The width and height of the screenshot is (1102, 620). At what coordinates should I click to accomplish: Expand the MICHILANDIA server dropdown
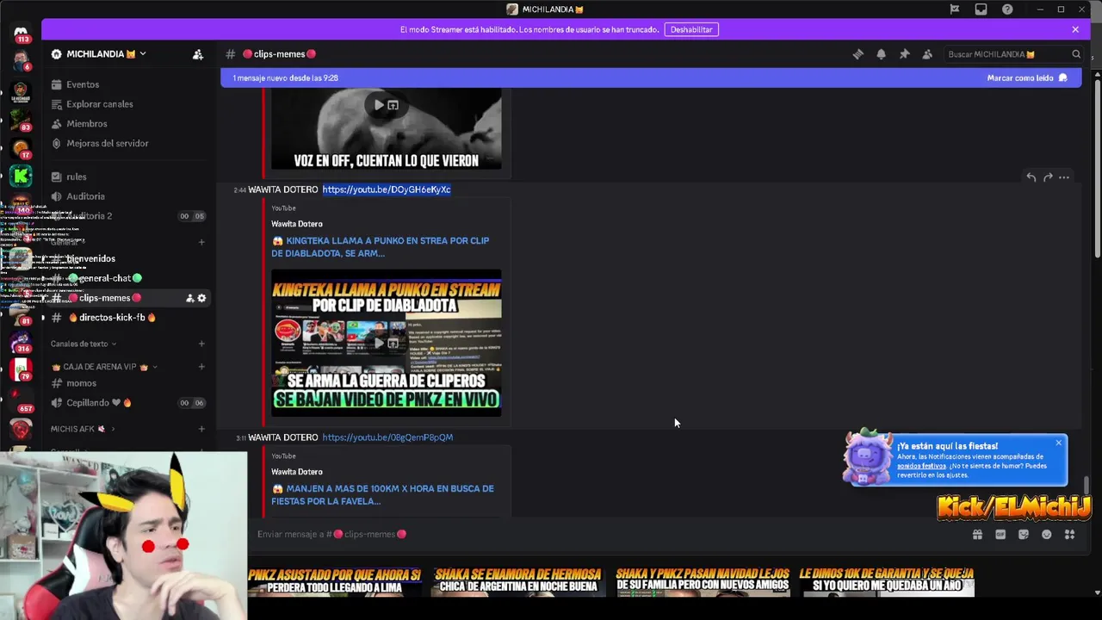[x=143, y=53]
